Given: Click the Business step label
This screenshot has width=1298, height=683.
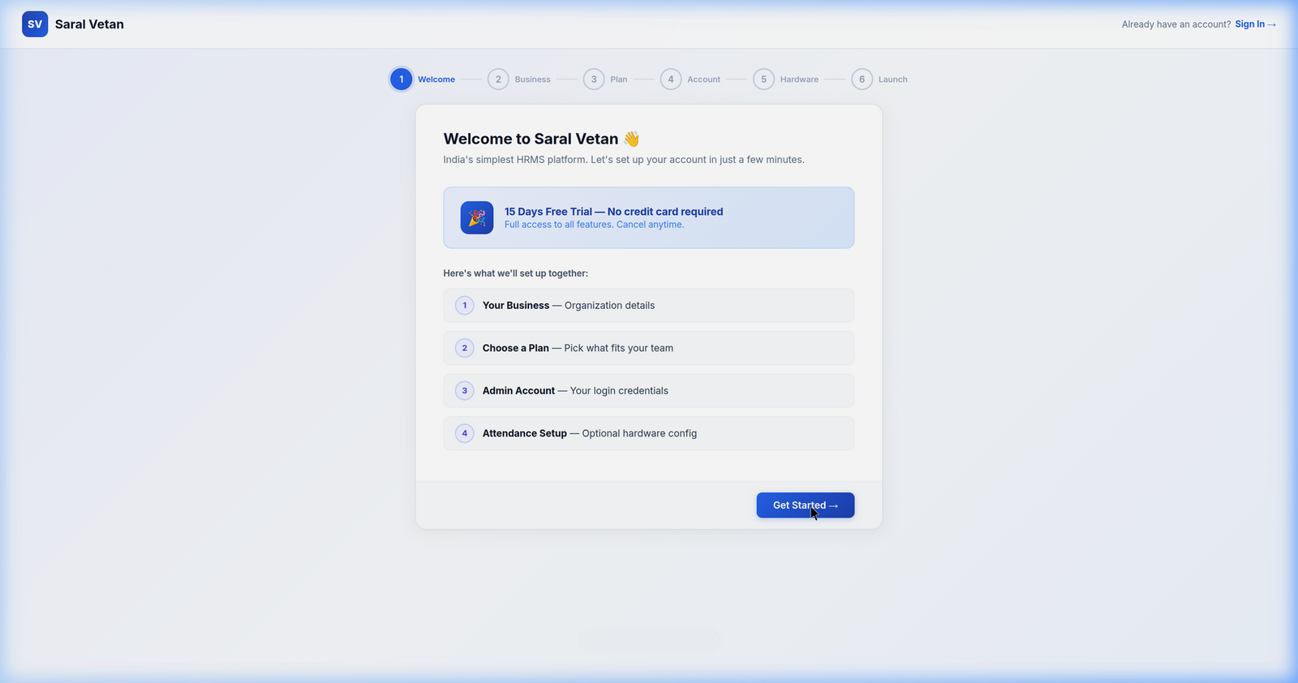Looking at the screenshot, I should [x=532, y=79].
